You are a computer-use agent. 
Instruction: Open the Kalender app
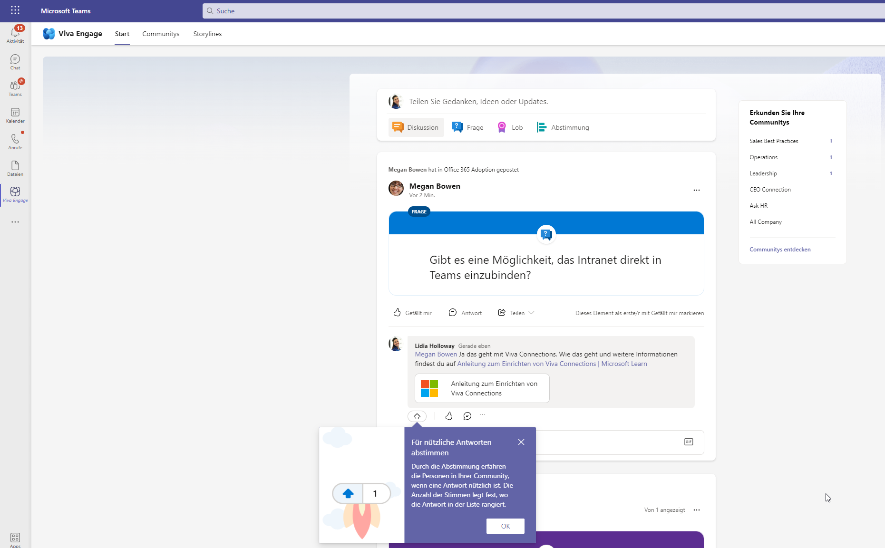15,115
